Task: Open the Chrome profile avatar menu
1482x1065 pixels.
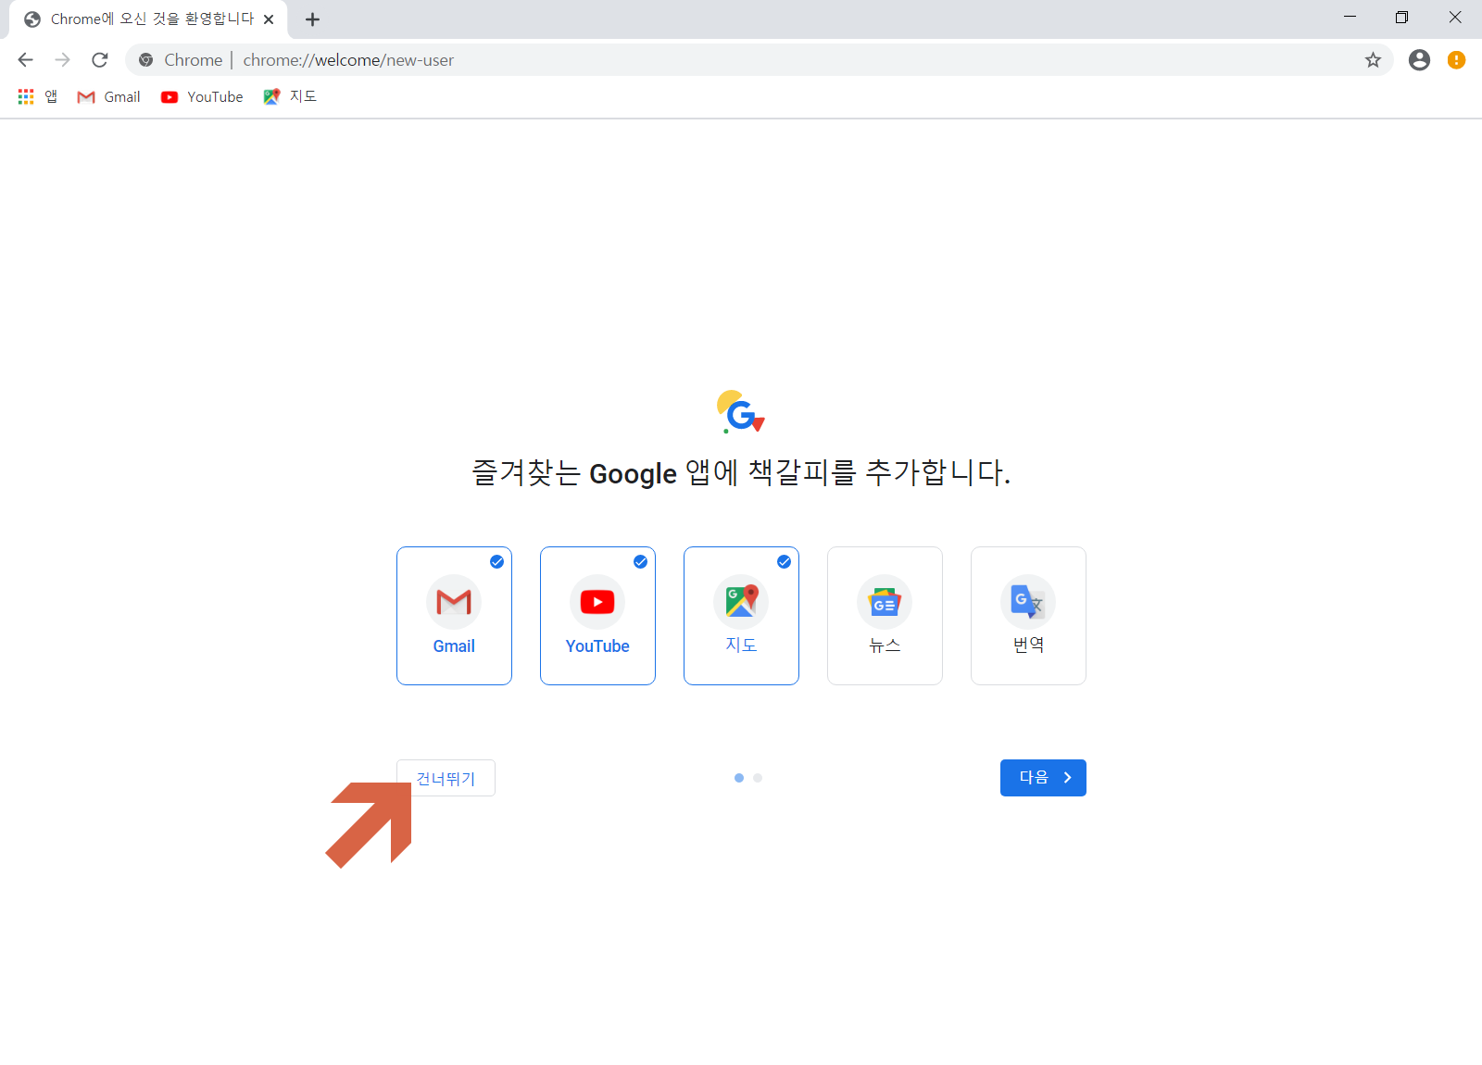Action: [x=1419, y=60]
